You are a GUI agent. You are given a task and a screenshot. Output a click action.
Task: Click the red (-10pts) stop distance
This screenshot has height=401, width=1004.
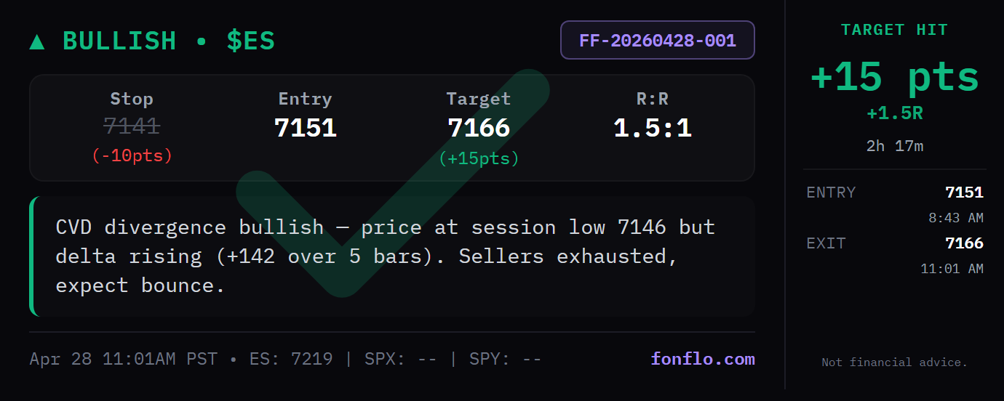132,155
